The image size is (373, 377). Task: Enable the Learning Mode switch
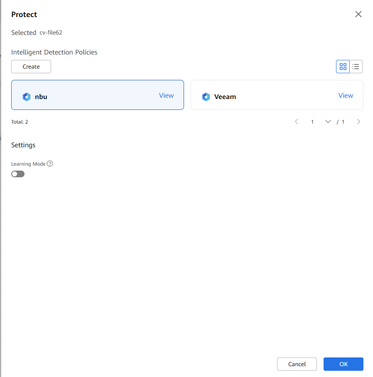pos(18,174)
